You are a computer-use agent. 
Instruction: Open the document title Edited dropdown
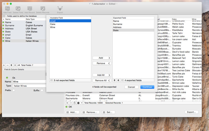click(x=113, y=4)
